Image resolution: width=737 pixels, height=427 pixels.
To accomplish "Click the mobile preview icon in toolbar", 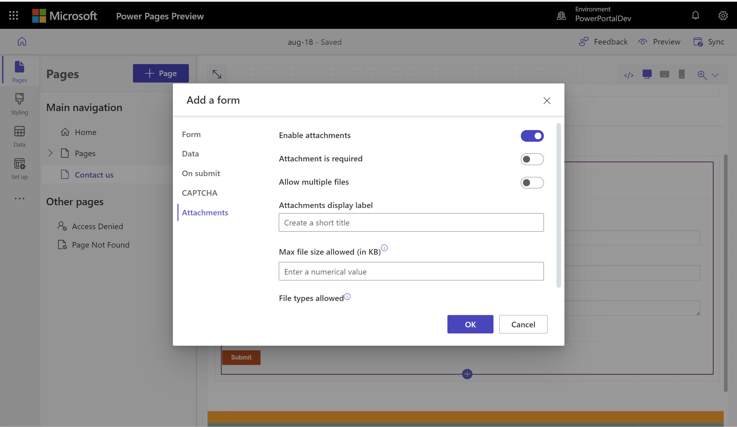I will 681,75.
